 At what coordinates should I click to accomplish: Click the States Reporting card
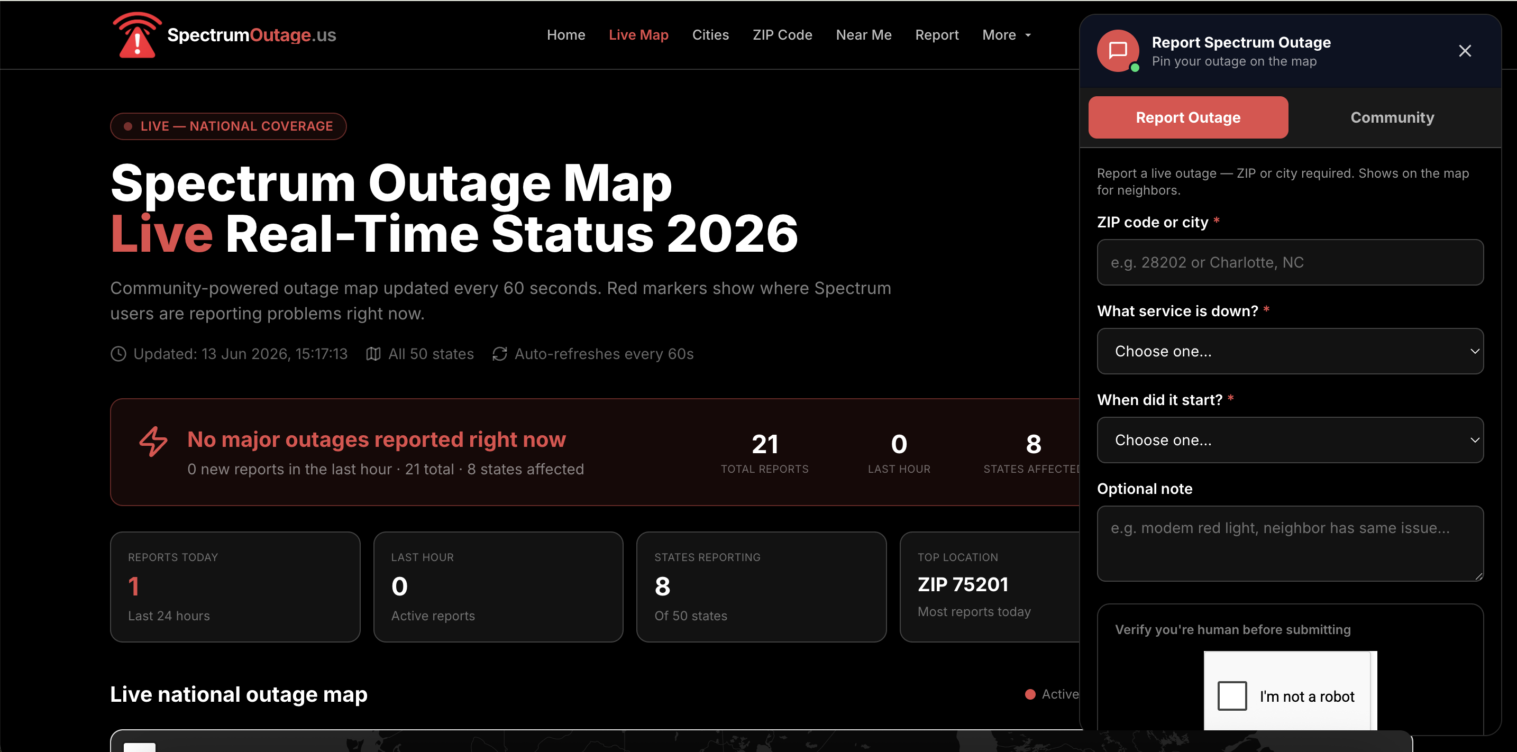762,587
